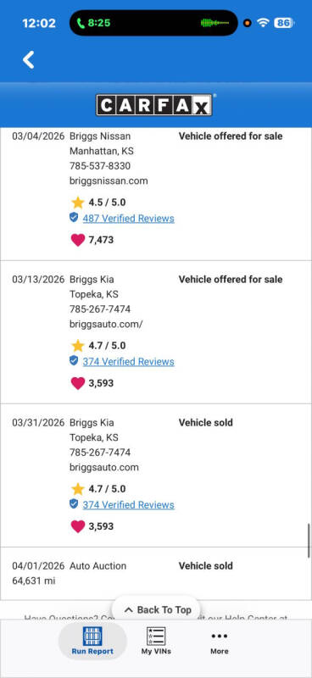Open the More menu tab
This screenshot has height=678, width=312.
coord(220,641)
